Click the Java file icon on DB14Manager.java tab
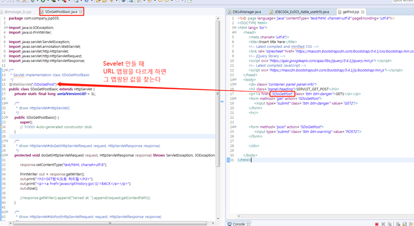This screenshot has height=226, width=414. 230,12
